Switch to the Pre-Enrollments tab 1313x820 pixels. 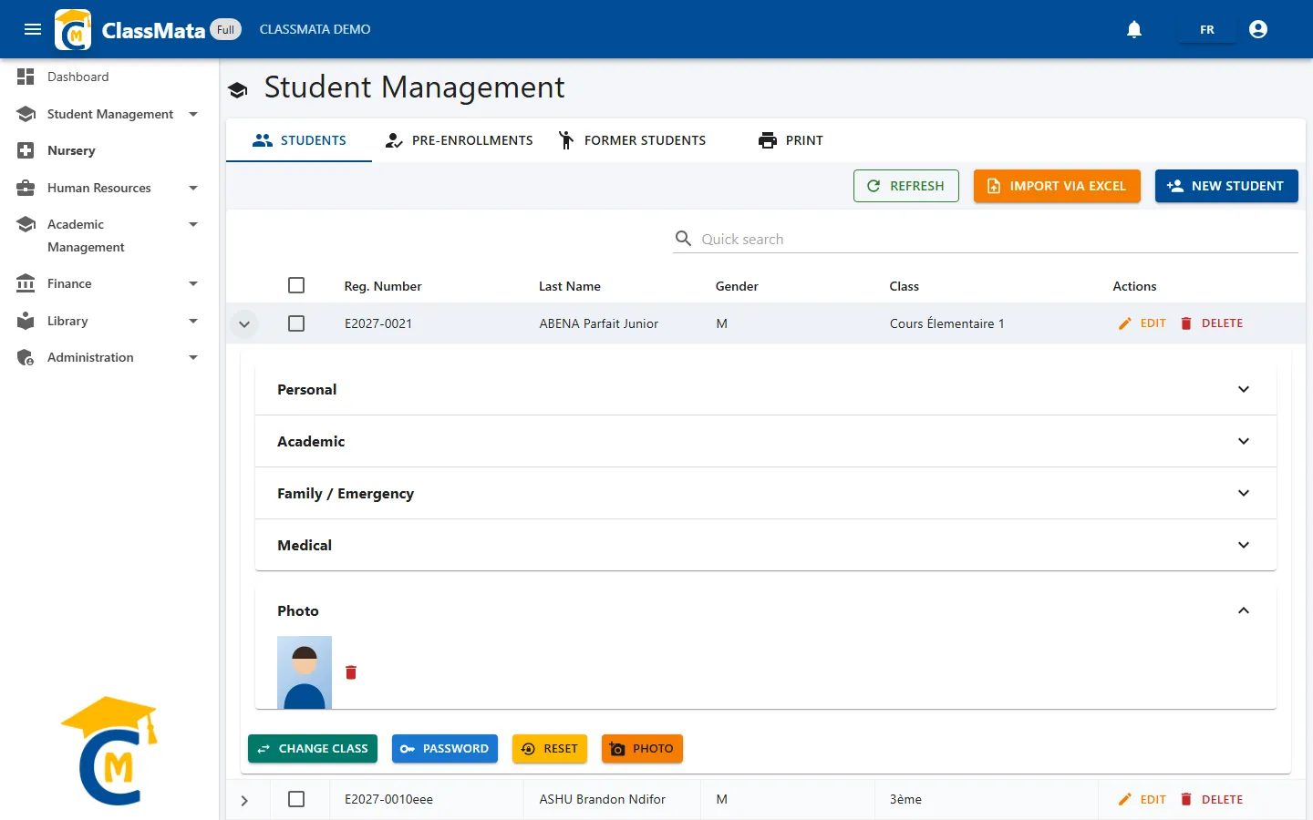(459, 140)
